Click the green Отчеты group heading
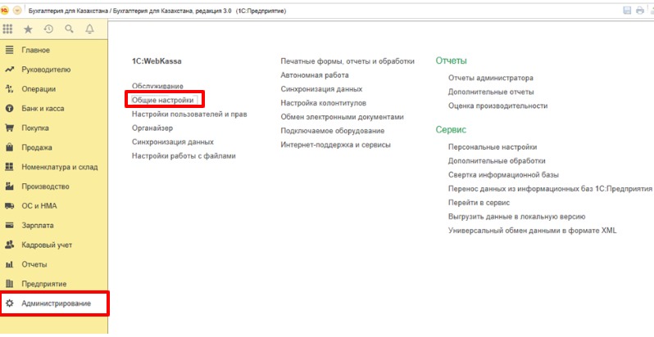The width and height of the screenshot is (654, 337). click(452, 61)
